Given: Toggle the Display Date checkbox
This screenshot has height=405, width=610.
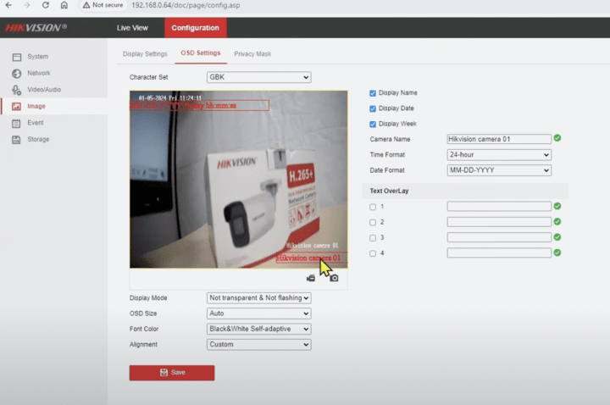Looking at the screenshot, I should click(373, 108).
